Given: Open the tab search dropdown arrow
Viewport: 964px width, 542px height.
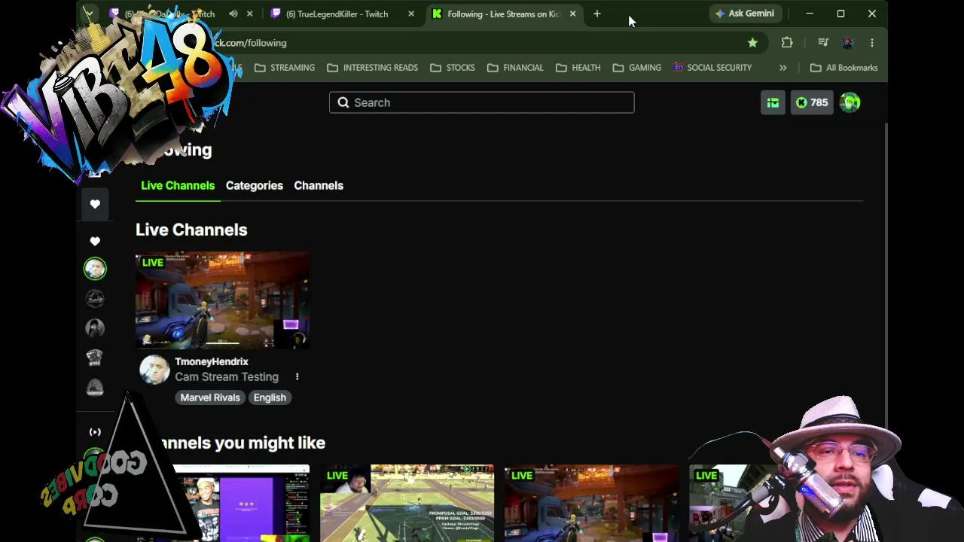Looking at the screenshot, I should point(89,14).
